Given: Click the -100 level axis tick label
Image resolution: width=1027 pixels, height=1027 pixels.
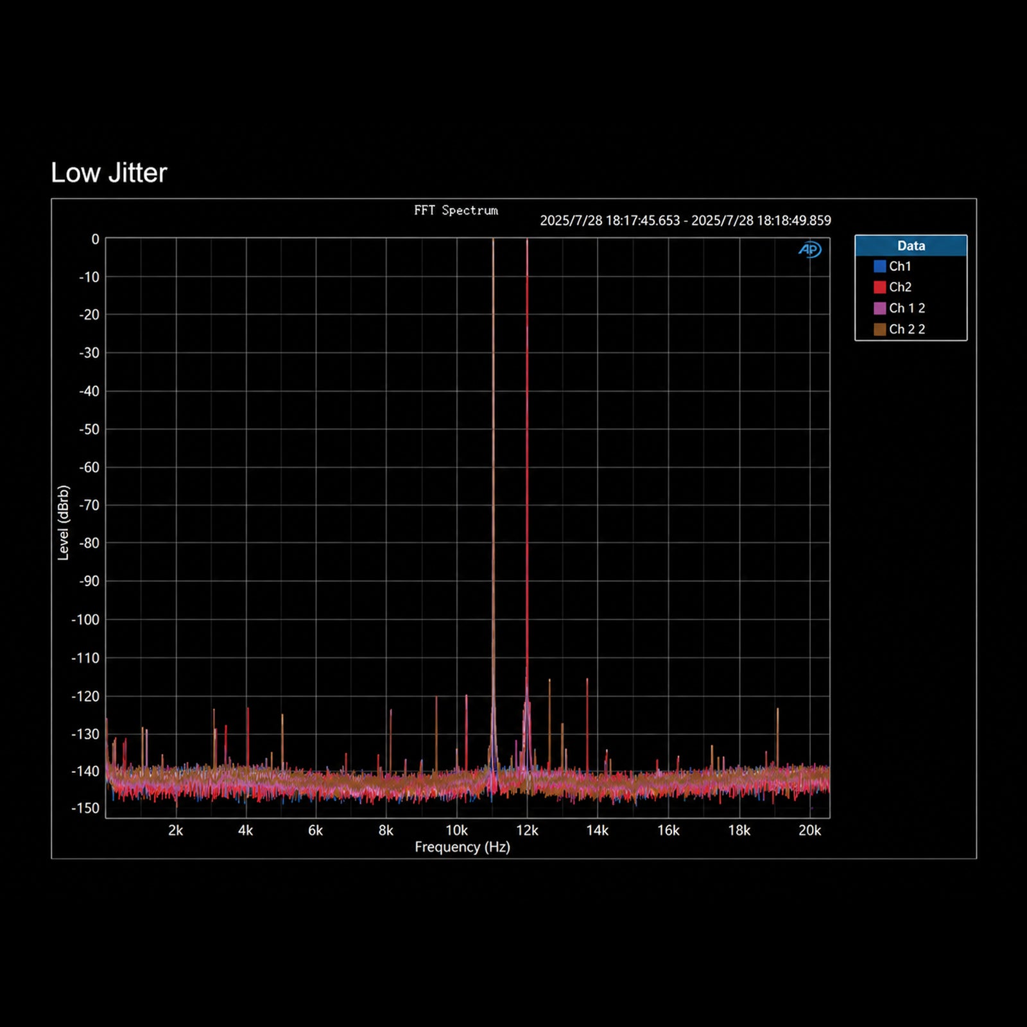Looking at the screenshot, I should [85, 620].
